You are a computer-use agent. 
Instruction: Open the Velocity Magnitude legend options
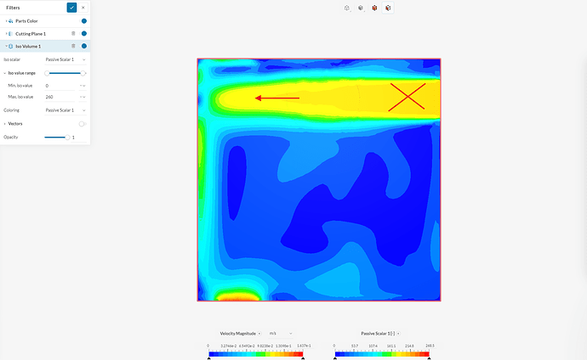[x=259, y=334]
